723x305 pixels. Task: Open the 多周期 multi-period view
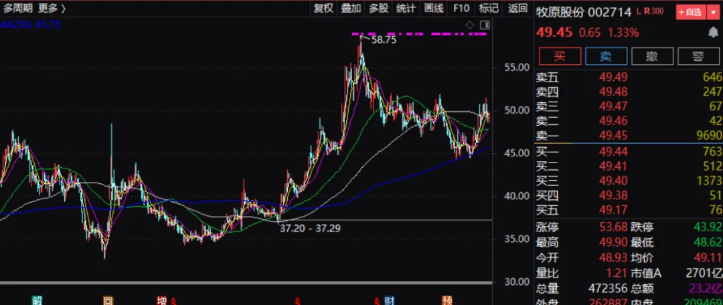[x=19, y=8]
